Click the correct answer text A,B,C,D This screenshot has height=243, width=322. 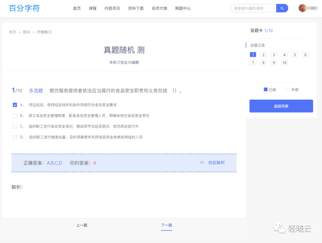click(55, 163)
